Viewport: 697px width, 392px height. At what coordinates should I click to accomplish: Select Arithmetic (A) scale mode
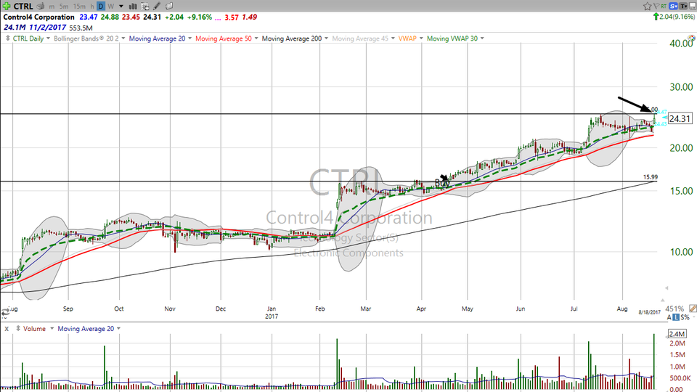(669, 317)
